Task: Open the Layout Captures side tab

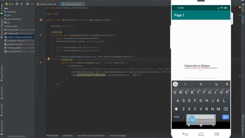Action: pyautogui.click(x=2, y=73)
